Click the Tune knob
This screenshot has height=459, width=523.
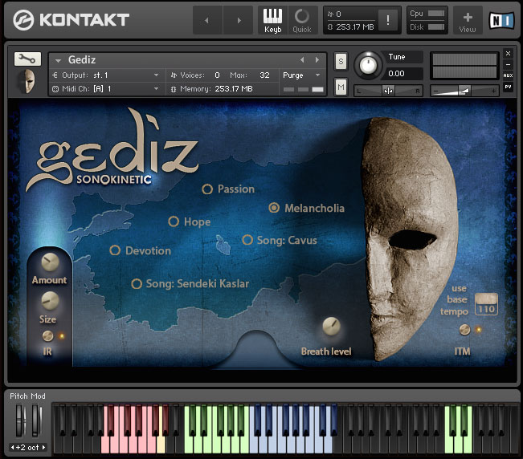pyautogui.click(x=369, y=64)
